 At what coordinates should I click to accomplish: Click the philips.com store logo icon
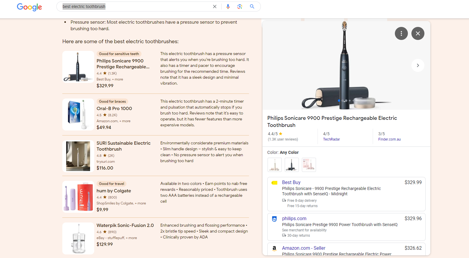(274, 219)
